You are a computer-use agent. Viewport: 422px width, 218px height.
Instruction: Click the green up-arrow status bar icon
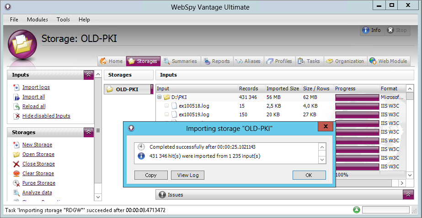click(x=357, y=210)
